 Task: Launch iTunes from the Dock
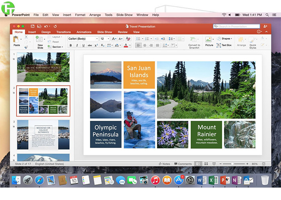[x=155, y=180]
